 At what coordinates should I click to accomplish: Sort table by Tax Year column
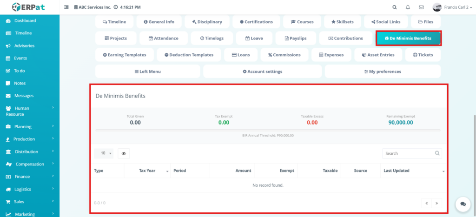point(147,171)
